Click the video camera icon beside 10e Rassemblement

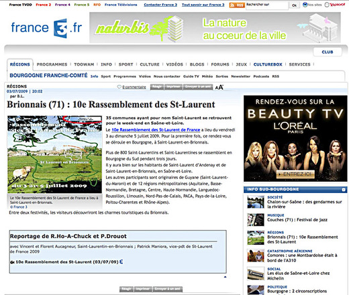pos(12,262)
